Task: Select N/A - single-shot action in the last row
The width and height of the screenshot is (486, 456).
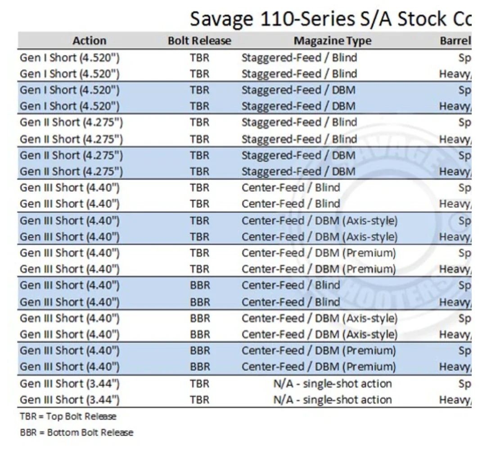Action: click(x=333, y=400)
